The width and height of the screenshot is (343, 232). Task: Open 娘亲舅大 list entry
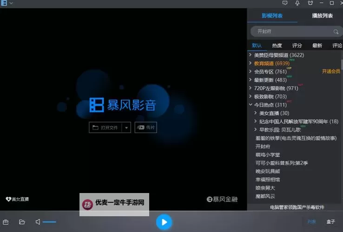[x=265, y=188]
